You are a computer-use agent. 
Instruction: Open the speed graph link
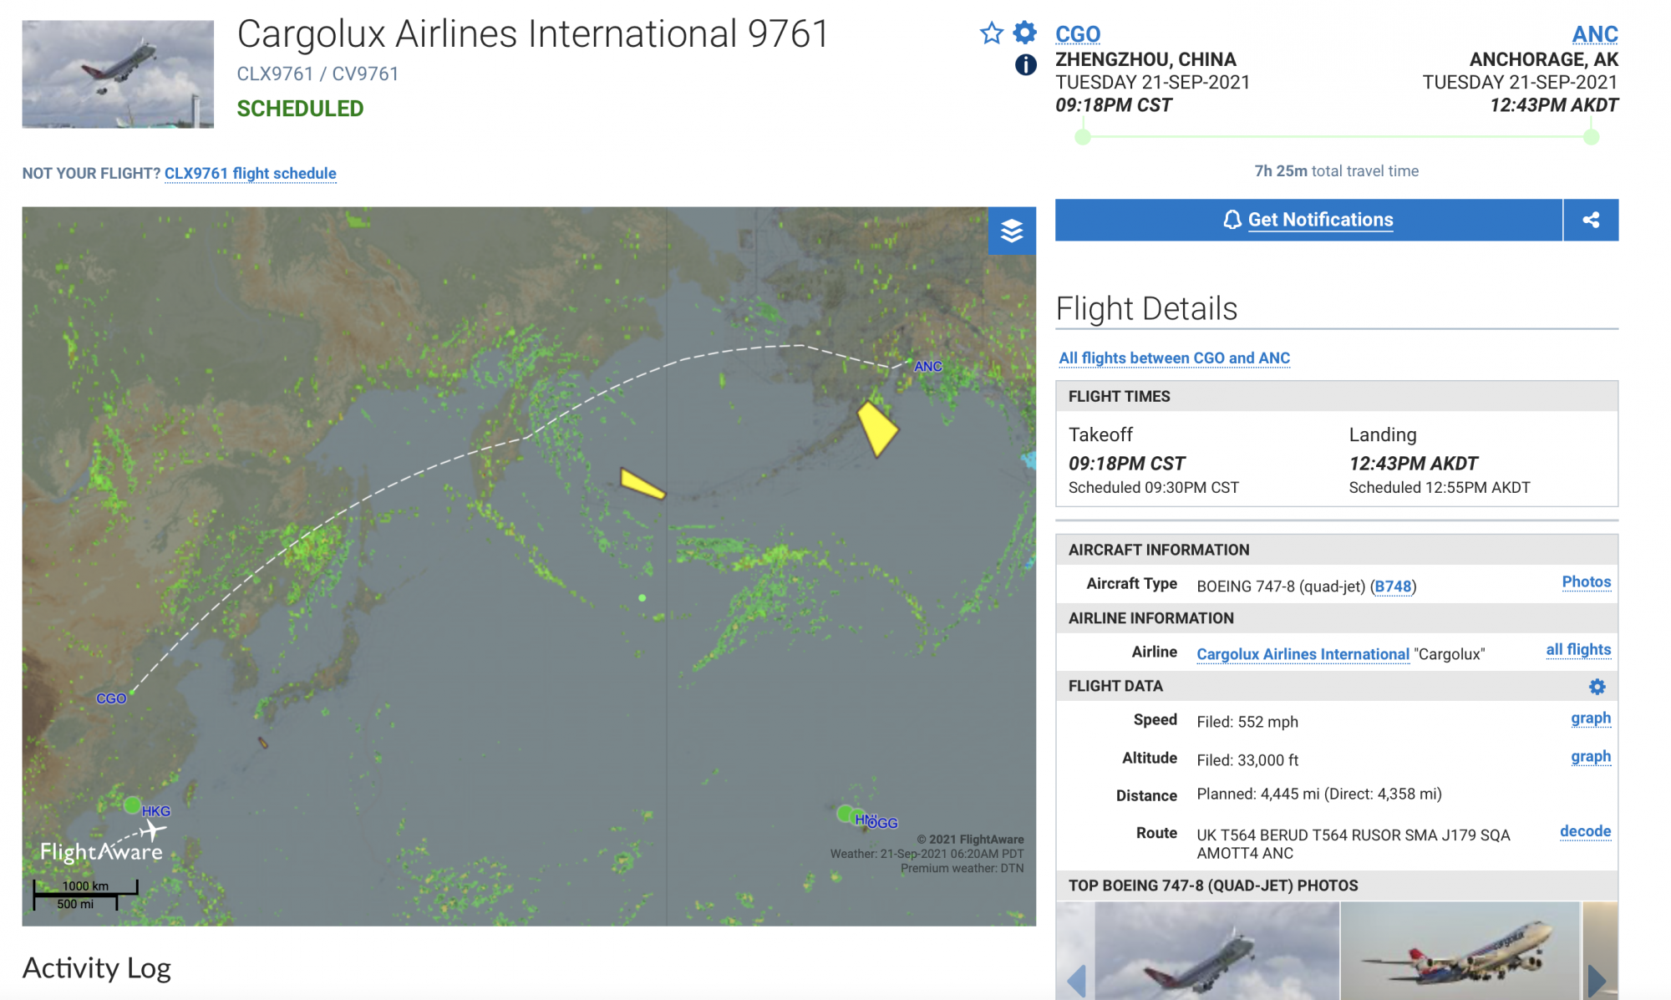(x=1591, y=718)
